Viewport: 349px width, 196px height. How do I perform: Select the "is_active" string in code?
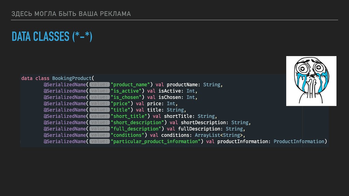pyautogui.click(x=126, y=91)
